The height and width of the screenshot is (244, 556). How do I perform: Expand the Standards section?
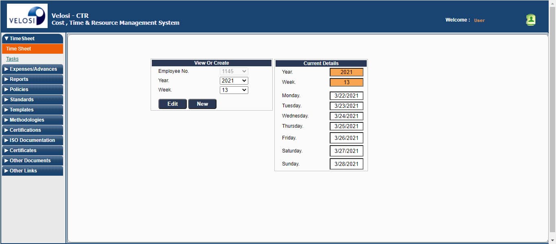click(33, 100)
